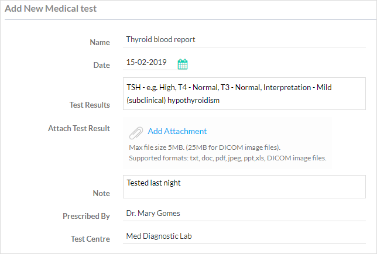
Task: Click the paperclip attachment icon
Action: pos(136,133)
